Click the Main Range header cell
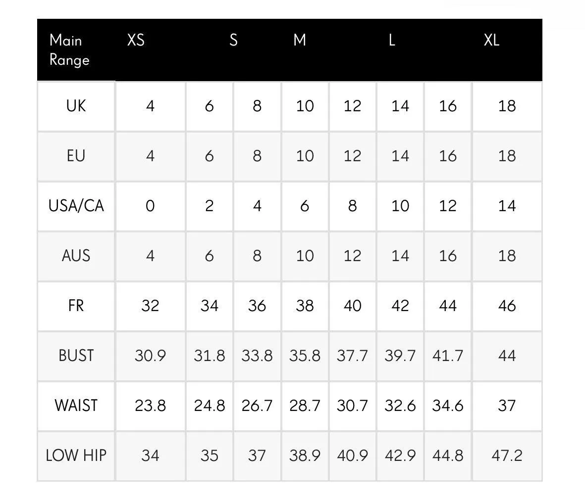This screenshot has height=499, width=585. [x=69, y=50]
